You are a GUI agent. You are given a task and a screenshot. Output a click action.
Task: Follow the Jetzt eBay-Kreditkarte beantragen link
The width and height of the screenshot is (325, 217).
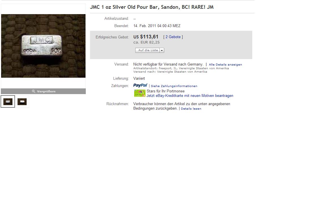click(x=190, y=96)
